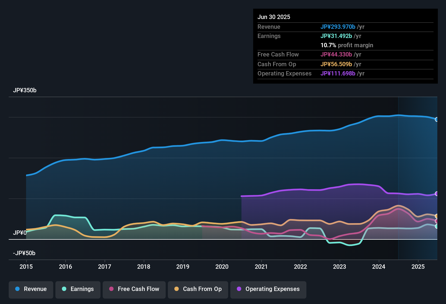This screenshot has height=304, width=446.
Task: Toggle the Earnings series off
Action: click(78, 289)
